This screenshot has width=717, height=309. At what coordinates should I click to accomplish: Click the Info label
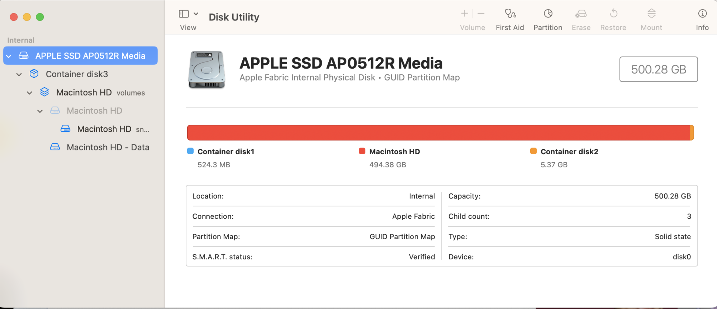pyautogui.click(x=702, y=28)
